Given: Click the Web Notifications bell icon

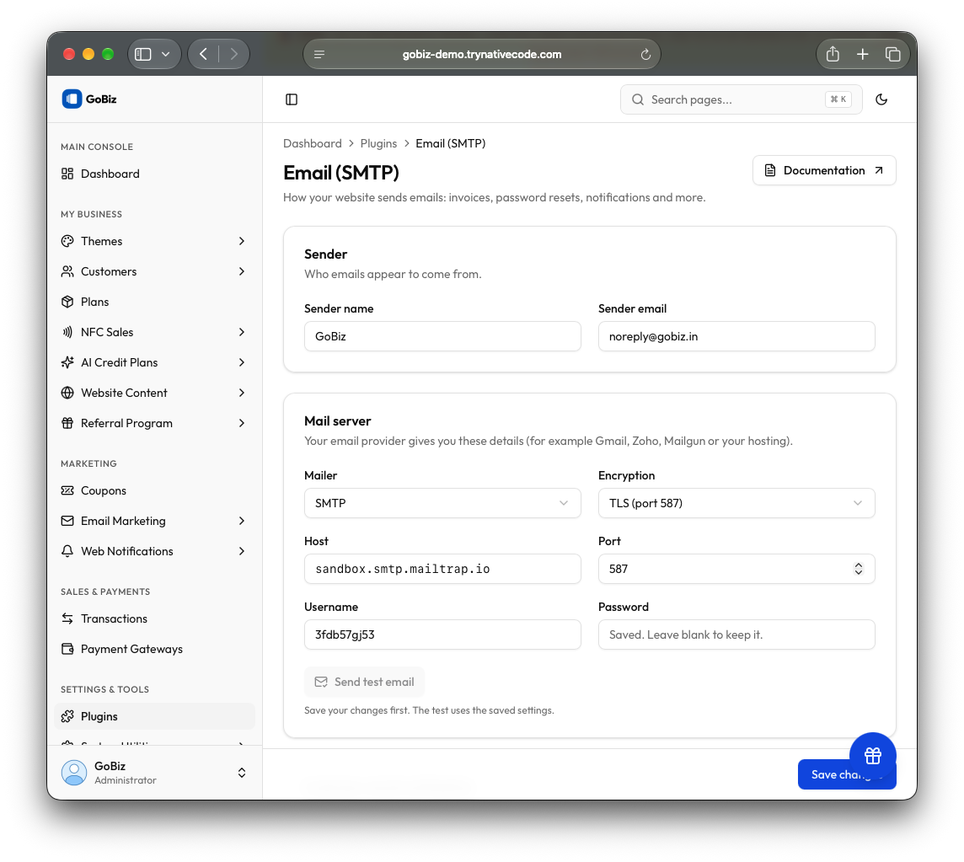Looking at the screenshot, I should 67,552.
